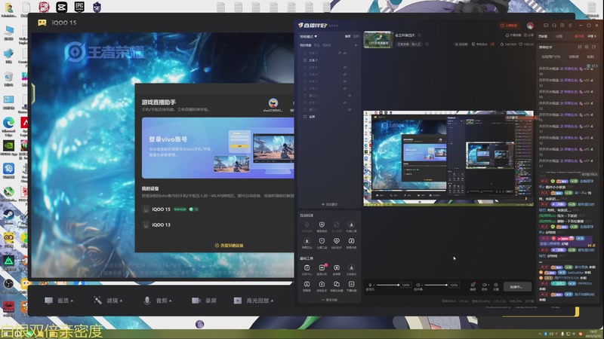Click the live room cover thumbnail

point(378,40)
